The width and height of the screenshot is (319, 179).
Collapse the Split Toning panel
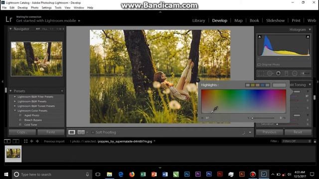click(x=310, y=85)
